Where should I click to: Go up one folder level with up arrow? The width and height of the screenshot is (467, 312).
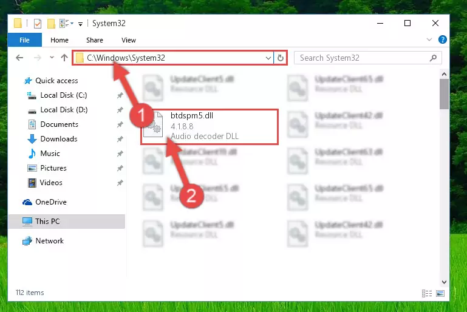point(64,58)
